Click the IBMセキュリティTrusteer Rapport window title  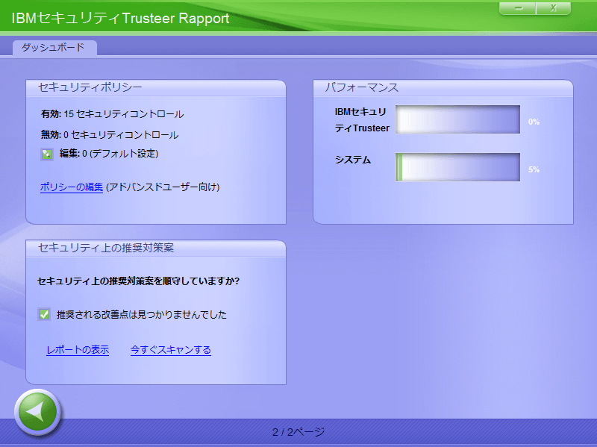point(120,18)
